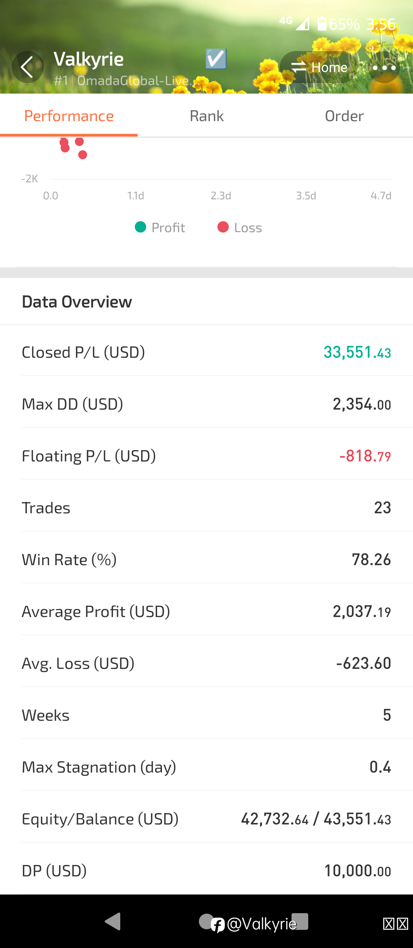Toggle the green Profit legend dot
The height and width of the screenshot is (948, 413).
140,227
